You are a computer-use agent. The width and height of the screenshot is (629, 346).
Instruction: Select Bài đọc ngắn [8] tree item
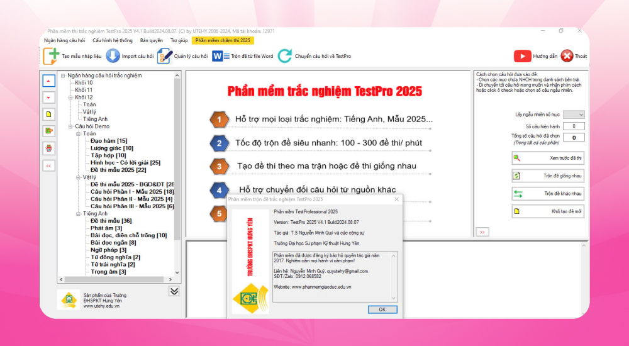113,242
